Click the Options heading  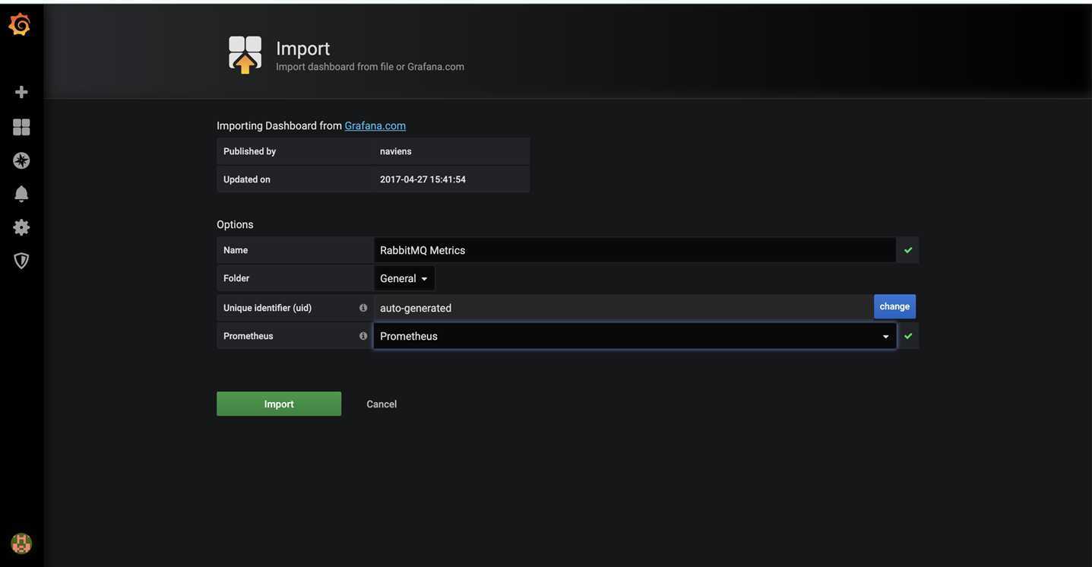(235, 224)
